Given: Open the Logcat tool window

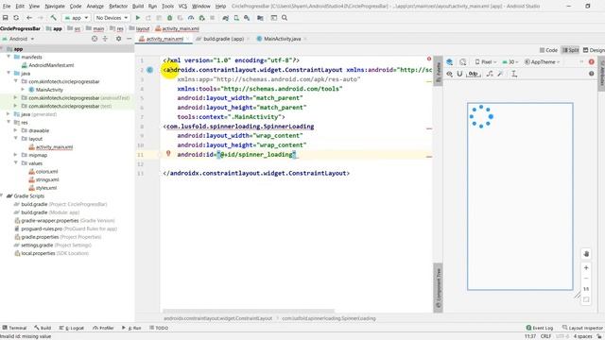Looking at the screenshot, I should [72, 328].
